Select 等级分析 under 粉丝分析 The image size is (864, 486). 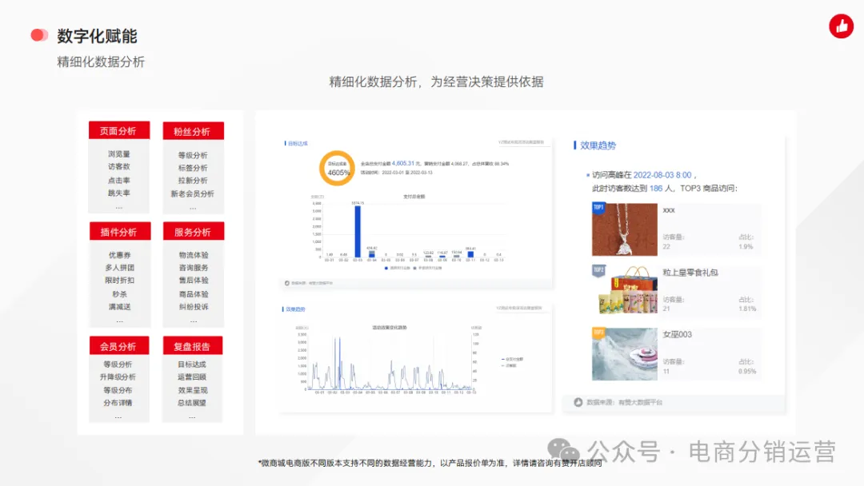tap(193, 155)
